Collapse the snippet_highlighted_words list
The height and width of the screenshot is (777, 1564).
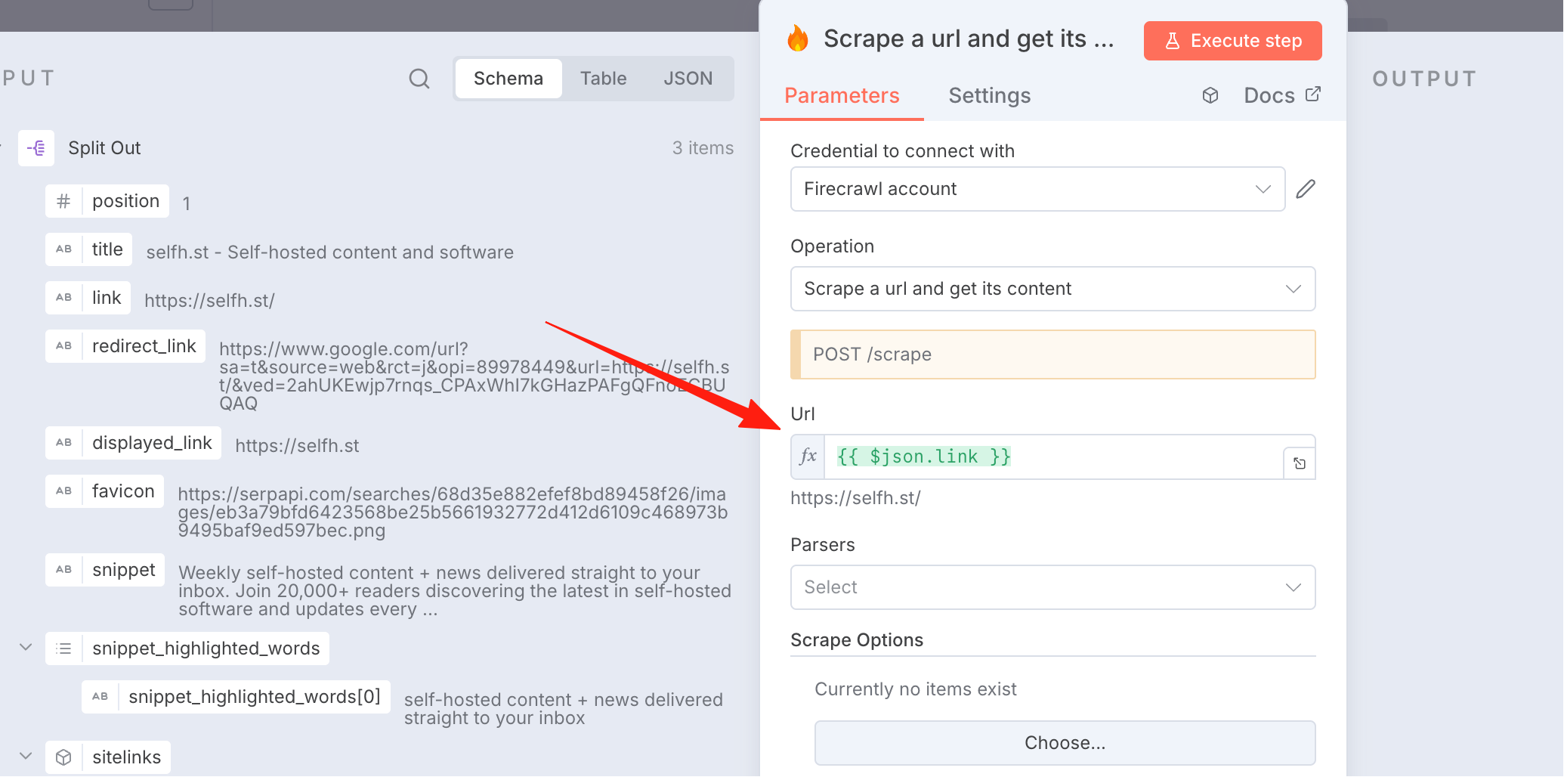point(26,648)
